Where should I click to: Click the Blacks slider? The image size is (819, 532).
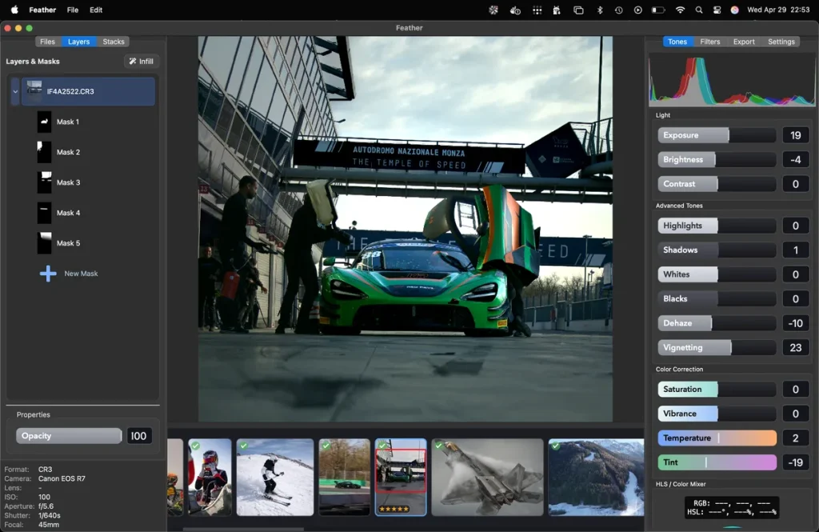tap(717, 299)
